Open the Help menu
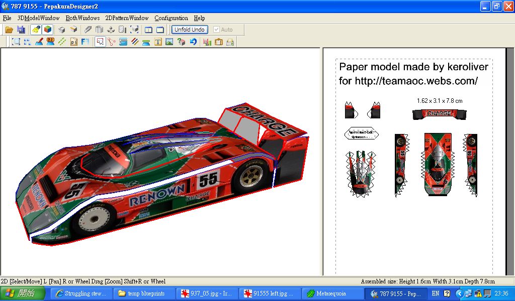Image resolution: width=515 pixels, height=301 pixels. (199, 18)
